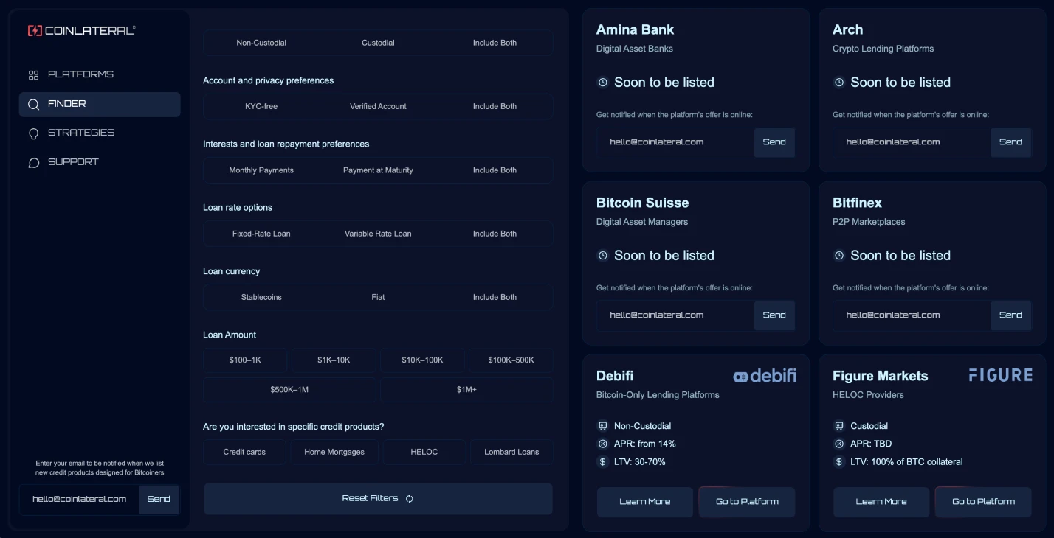
Task: Choose KYC-free privacy preference
Action: (261, 106)
